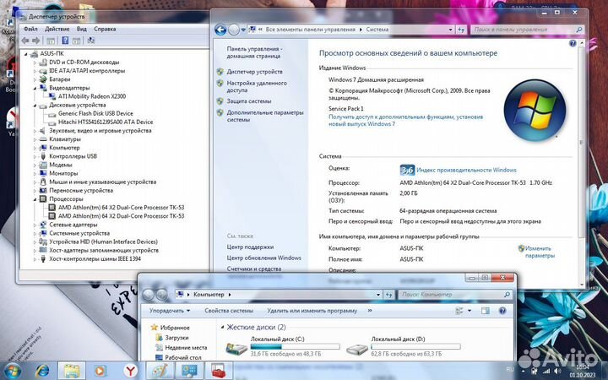Click link to get new Windows 7 edition

coord(405,120)
